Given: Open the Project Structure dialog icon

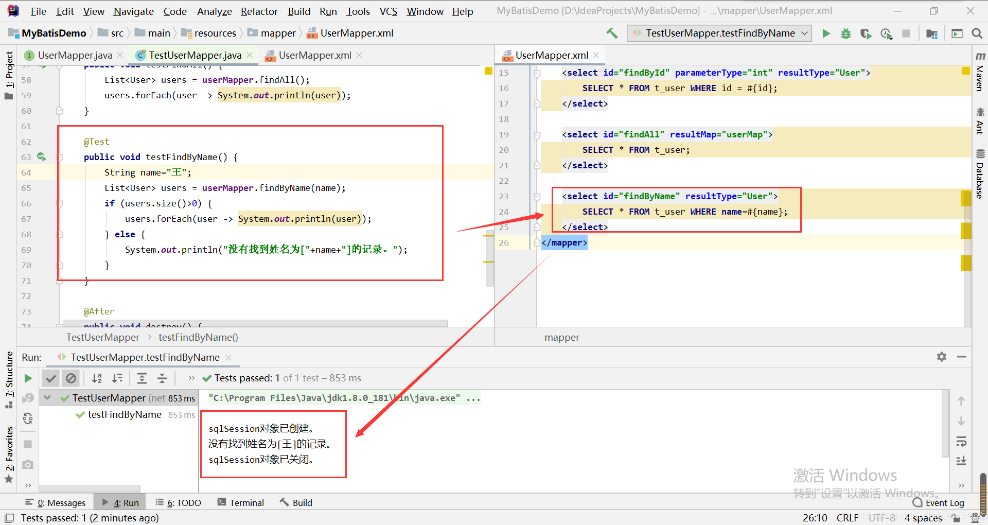Looking at the screenshot, I should point(931,33).
